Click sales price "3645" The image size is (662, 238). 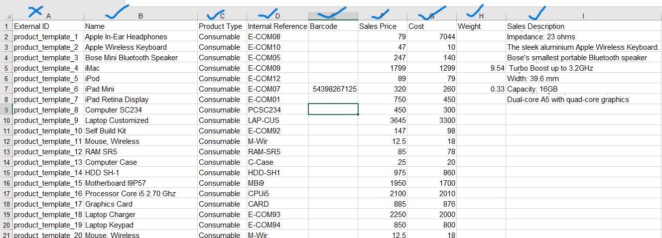coord(383,120)
